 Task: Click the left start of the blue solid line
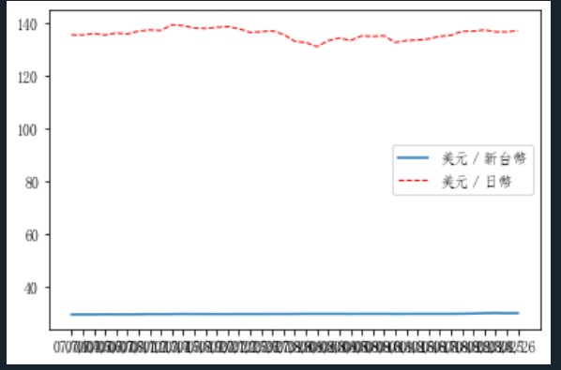[x=71, y=315]
